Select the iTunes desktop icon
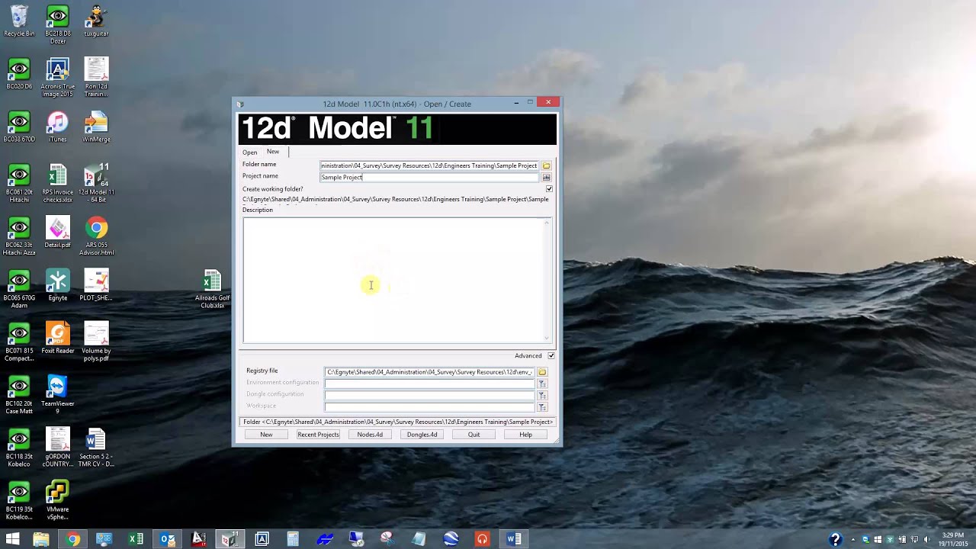 pos(58,127)
